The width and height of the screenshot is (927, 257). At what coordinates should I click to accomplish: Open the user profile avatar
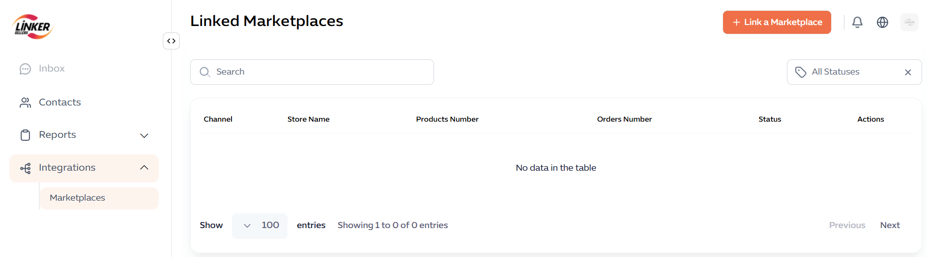[909, 22]
